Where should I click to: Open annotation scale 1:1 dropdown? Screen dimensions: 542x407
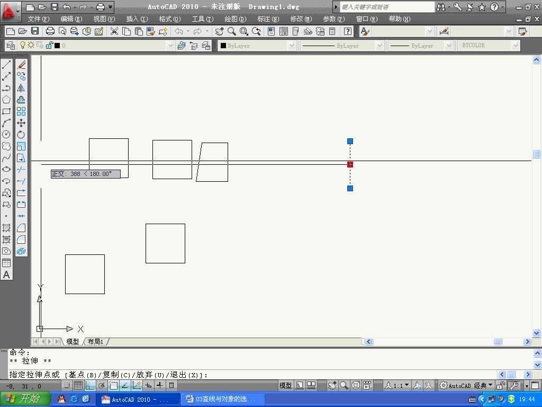click(398, 385)
